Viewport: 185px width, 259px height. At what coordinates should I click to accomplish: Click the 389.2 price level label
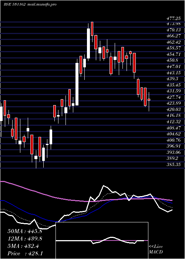point(172,158)
